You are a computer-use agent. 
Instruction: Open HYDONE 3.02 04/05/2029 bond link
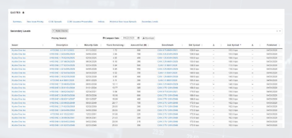(x=62, y=69)
